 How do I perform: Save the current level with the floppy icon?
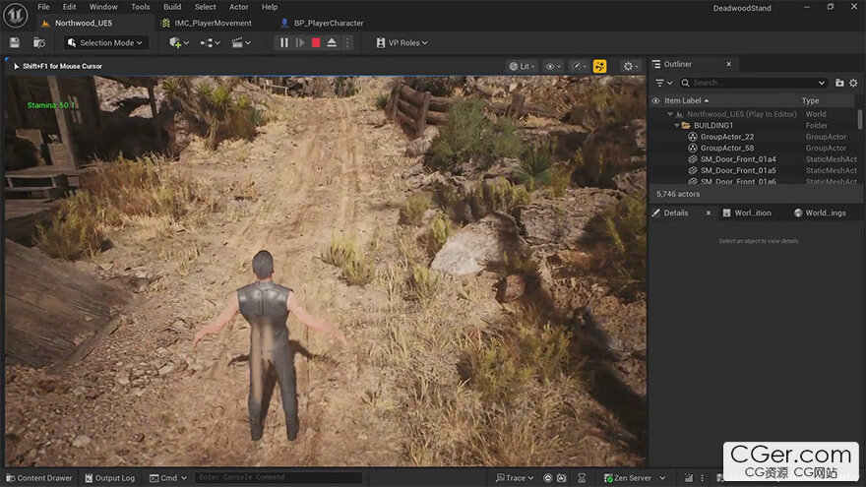point(15,42)
